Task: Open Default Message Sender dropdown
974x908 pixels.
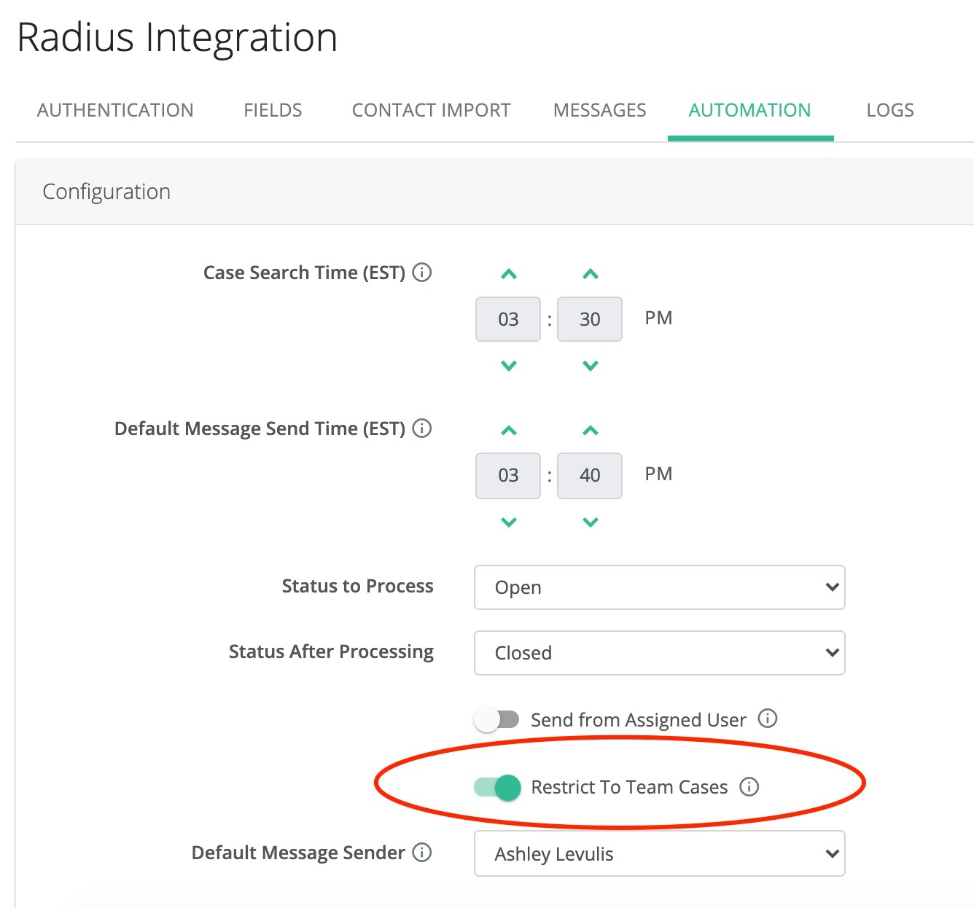Action: [659, 853]
